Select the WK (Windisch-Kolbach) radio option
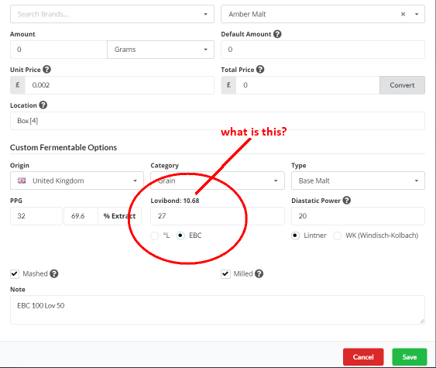This screenshot has height=368, width=436. click(338, 236)
